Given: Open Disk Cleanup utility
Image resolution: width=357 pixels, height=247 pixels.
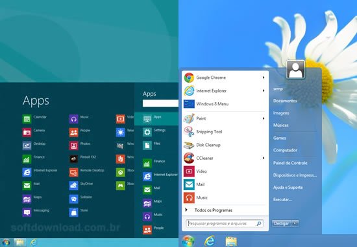Looking at the screenshot, I should point(224,145).
